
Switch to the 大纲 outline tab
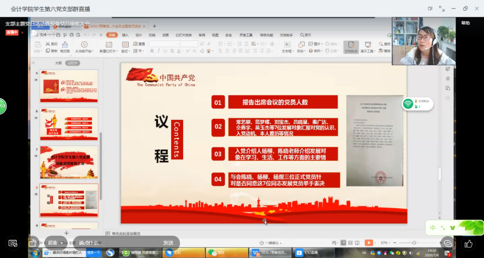[58, 63]
